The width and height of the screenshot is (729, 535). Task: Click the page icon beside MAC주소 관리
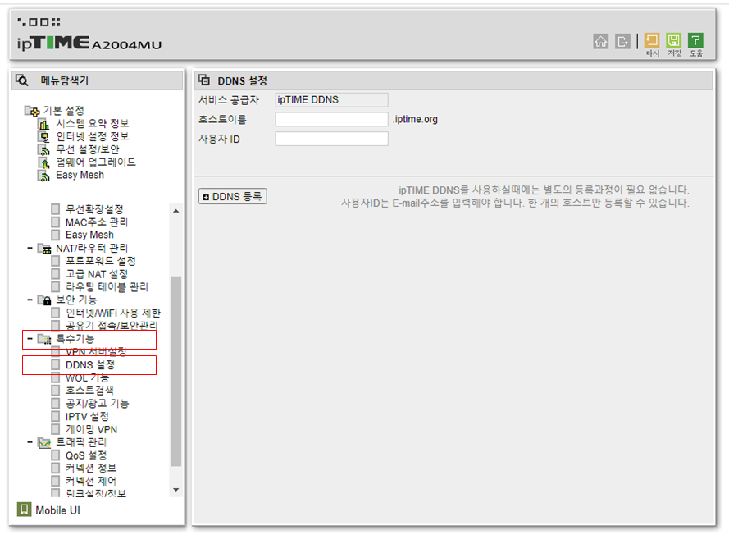[55, 222]
